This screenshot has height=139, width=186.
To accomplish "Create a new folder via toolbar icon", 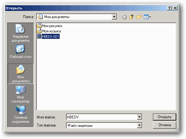I will pos(139,17).
